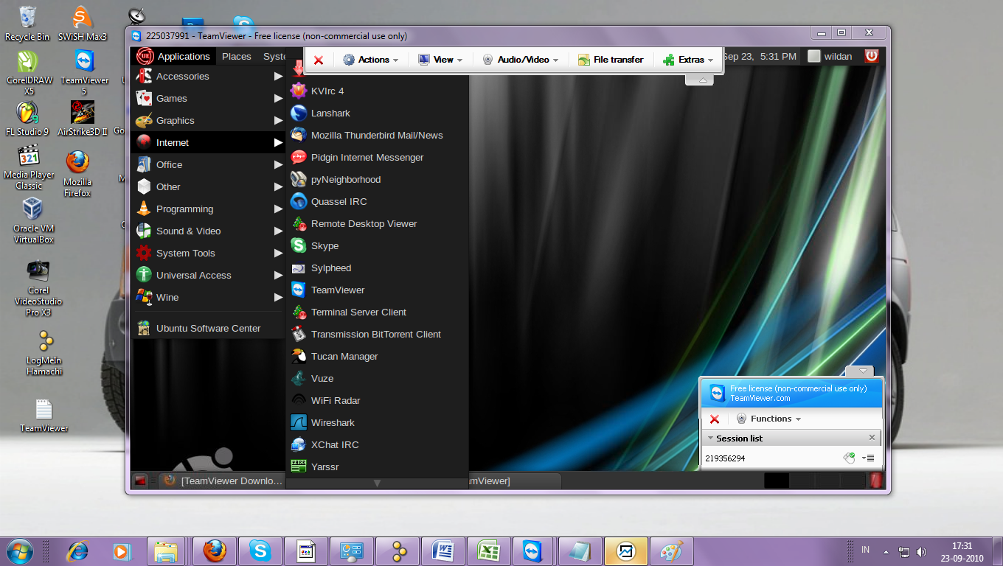Viewport: 1003px width, 566px height.
Task: Select the SWiSH Max3 desktop icon
Action: [83, 24]
